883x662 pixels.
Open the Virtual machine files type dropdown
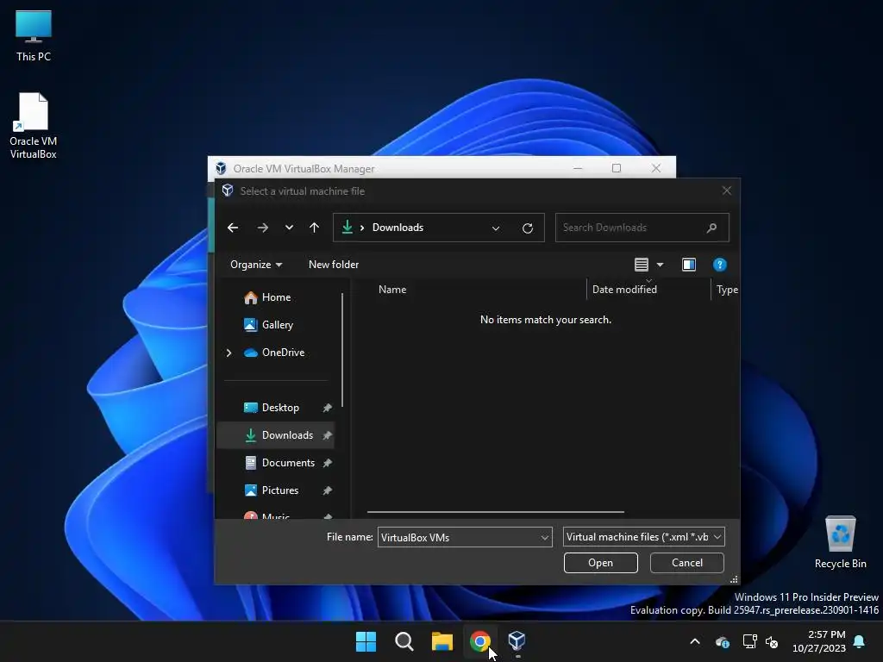pyautogui.click(x=643, y=537)
